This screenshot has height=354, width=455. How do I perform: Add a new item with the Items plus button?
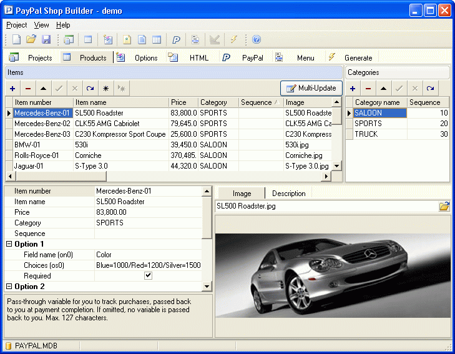(x=12, y=89)
